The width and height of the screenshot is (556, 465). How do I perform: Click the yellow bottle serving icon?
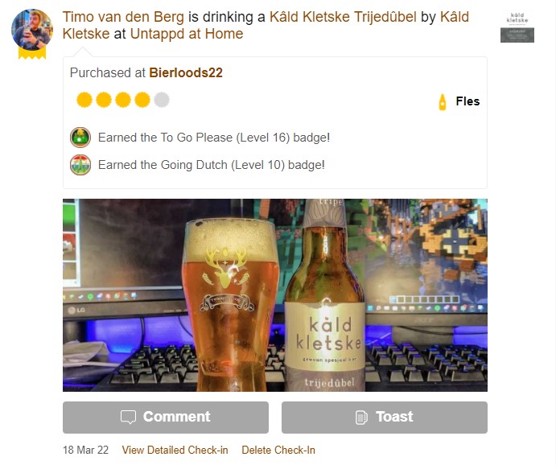pyautogui.click(x=443, y=102)
